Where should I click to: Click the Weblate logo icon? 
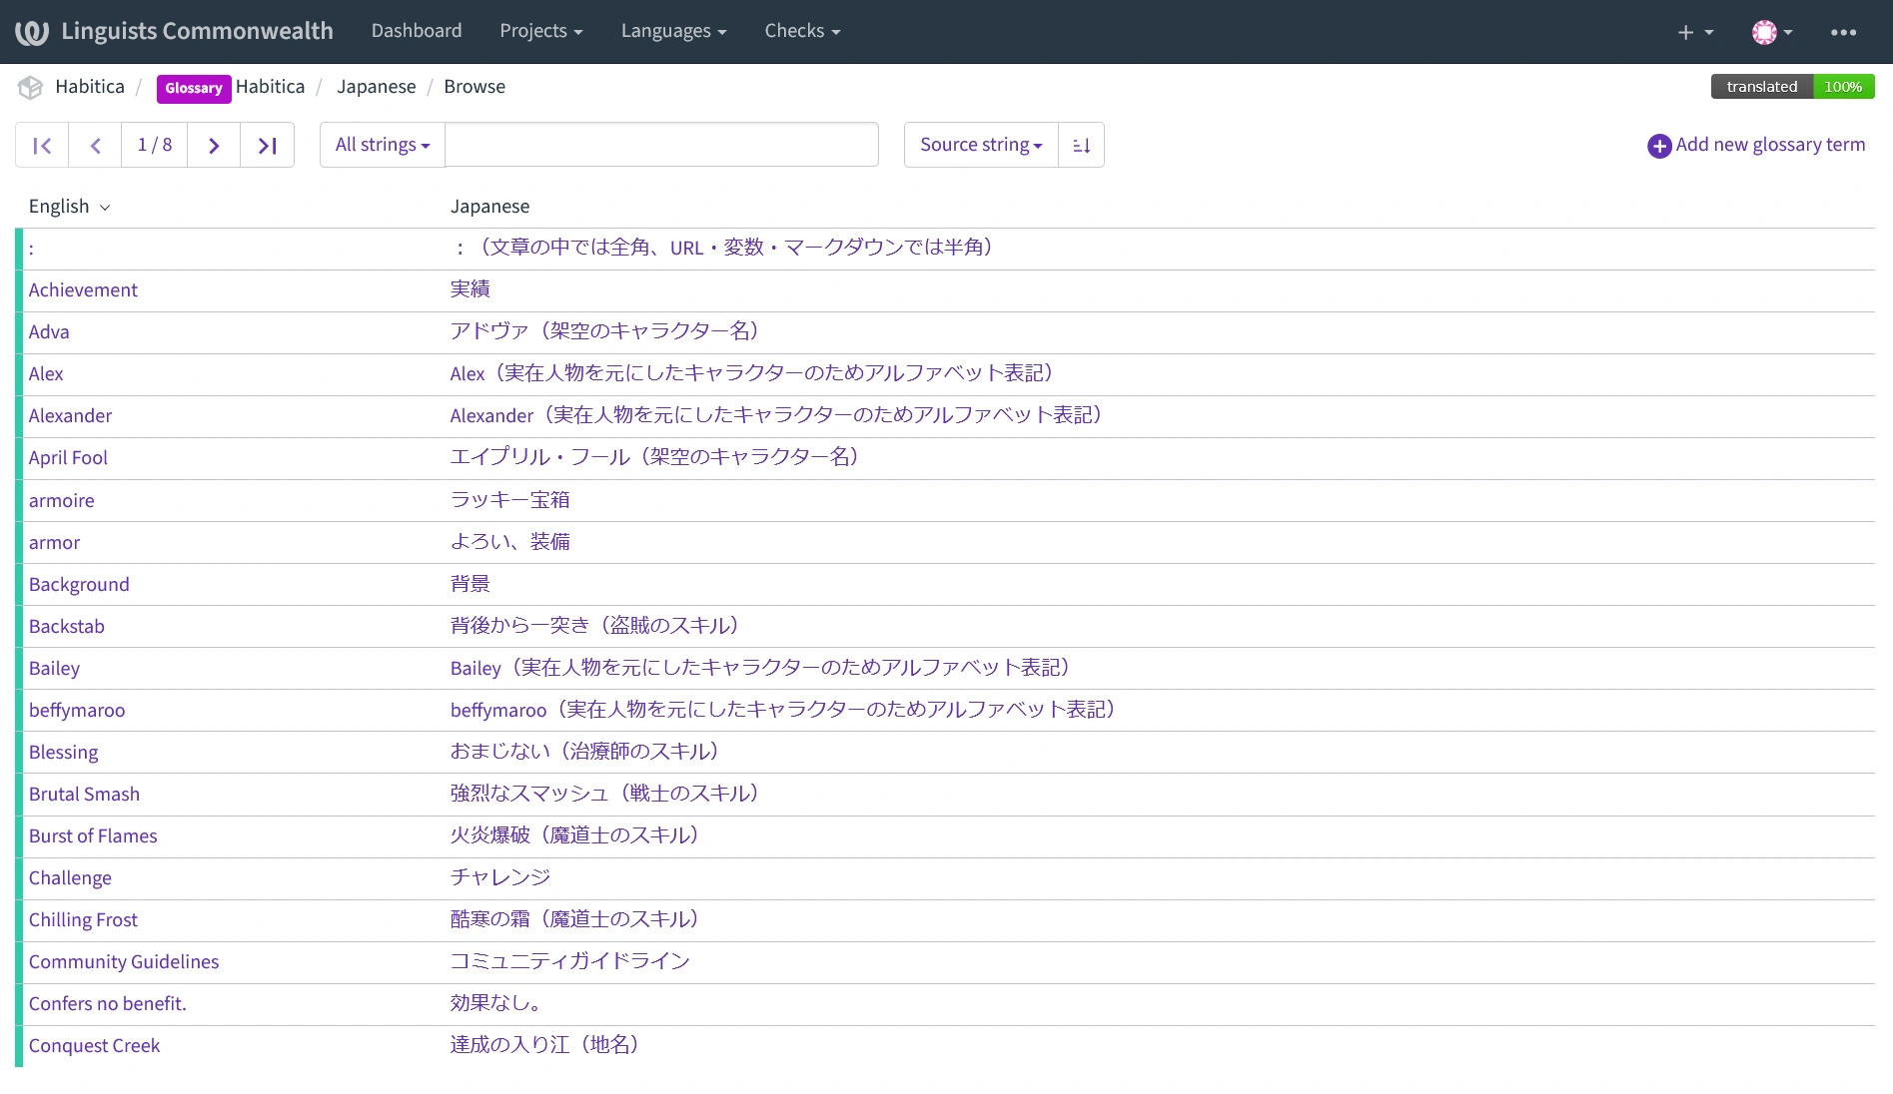pyautogui.click(x=32, y=32)
